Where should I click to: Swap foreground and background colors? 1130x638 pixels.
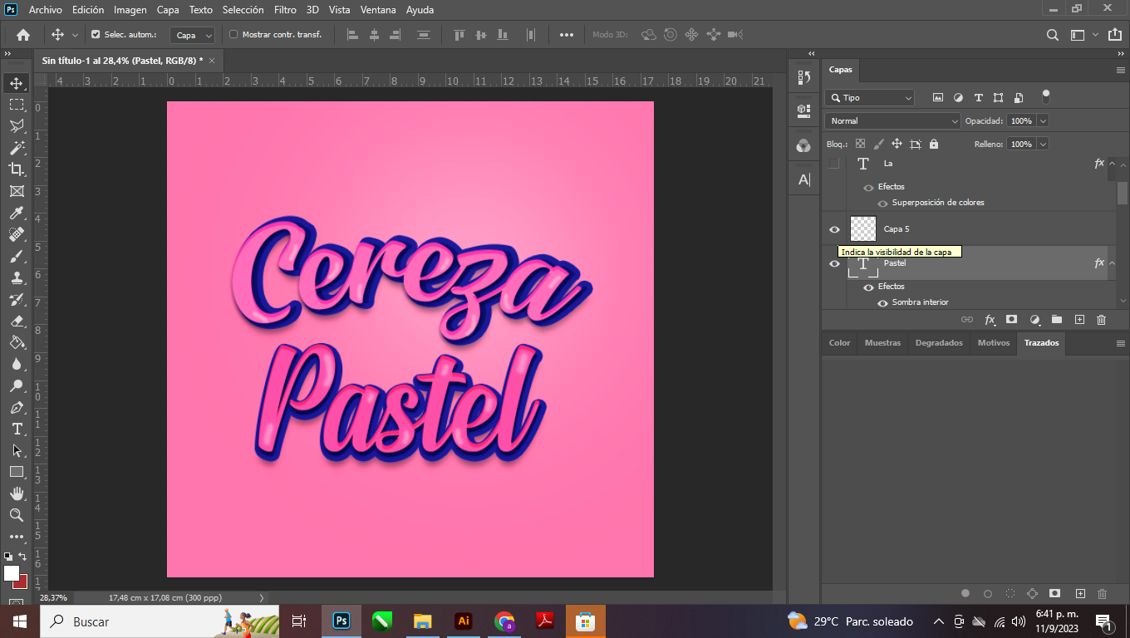[x=23, y=557]
